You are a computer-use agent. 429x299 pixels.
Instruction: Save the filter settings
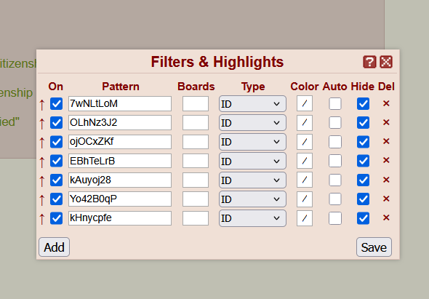pyautogui.click(x=374, y=247)
